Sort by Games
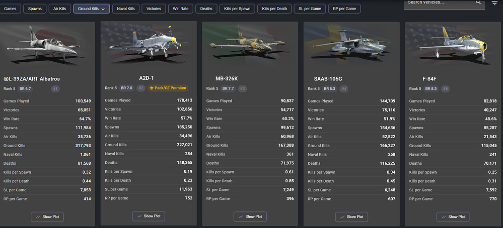Image resolution: width=503 pixels, height=228 pixels. click(10, 9)
